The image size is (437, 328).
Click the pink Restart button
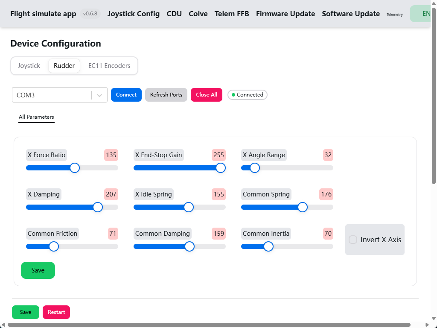coord(56,312)
